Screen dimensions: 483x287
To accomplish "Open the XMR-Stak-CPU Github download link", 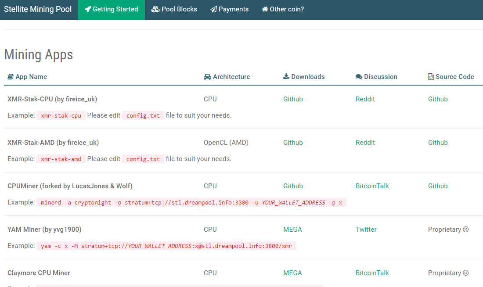I will [x=293, y=99].
